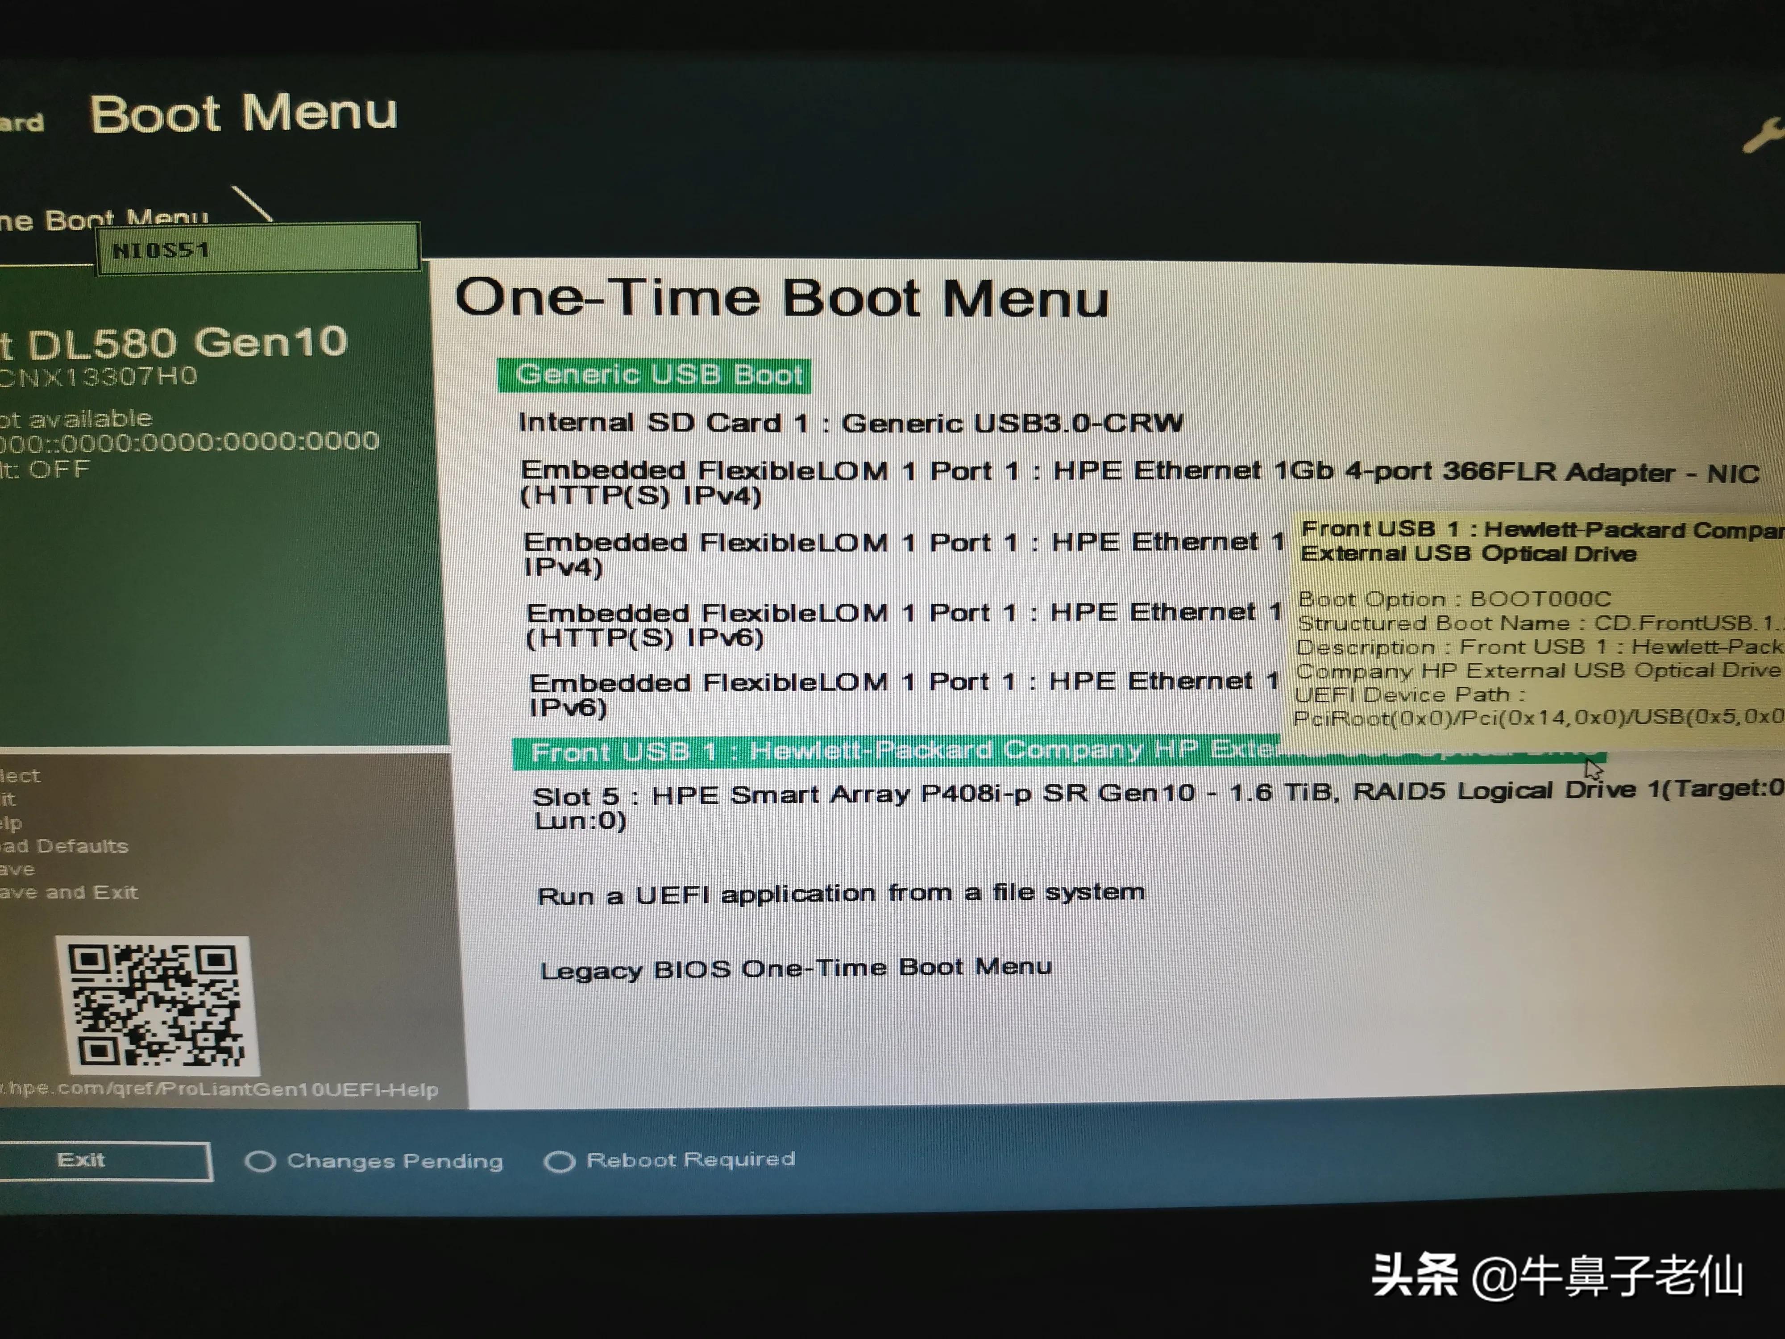
Task: Click 'Boot Option : BOOT000C' in tooltip
Action: pyautogui.click(x=1454, y=599)
